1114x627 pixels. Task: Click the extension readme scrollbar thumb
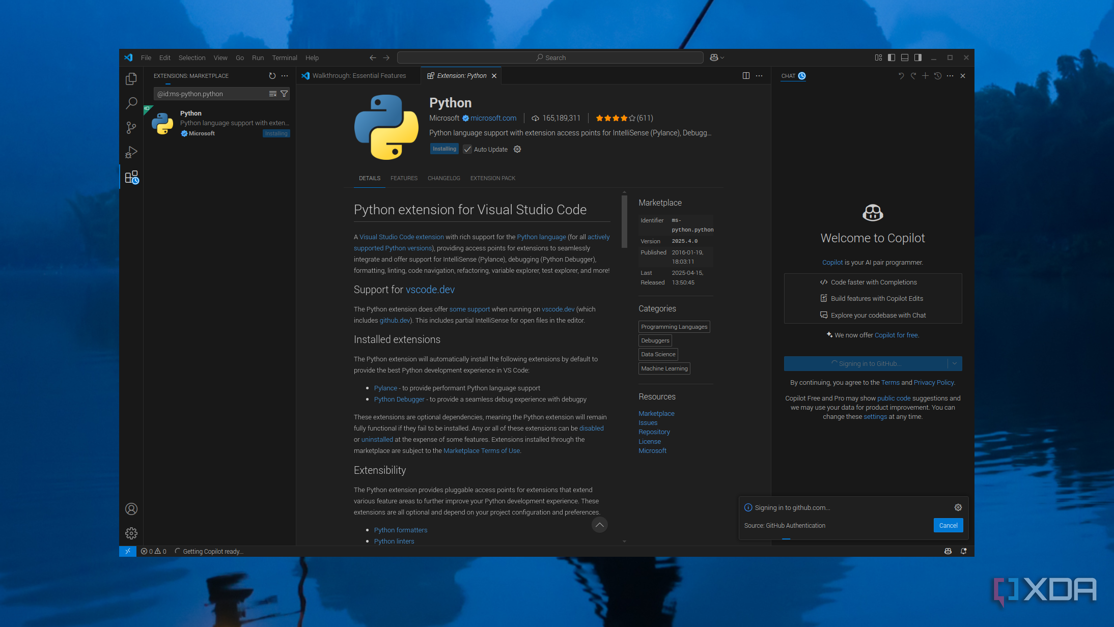(624, 221)
